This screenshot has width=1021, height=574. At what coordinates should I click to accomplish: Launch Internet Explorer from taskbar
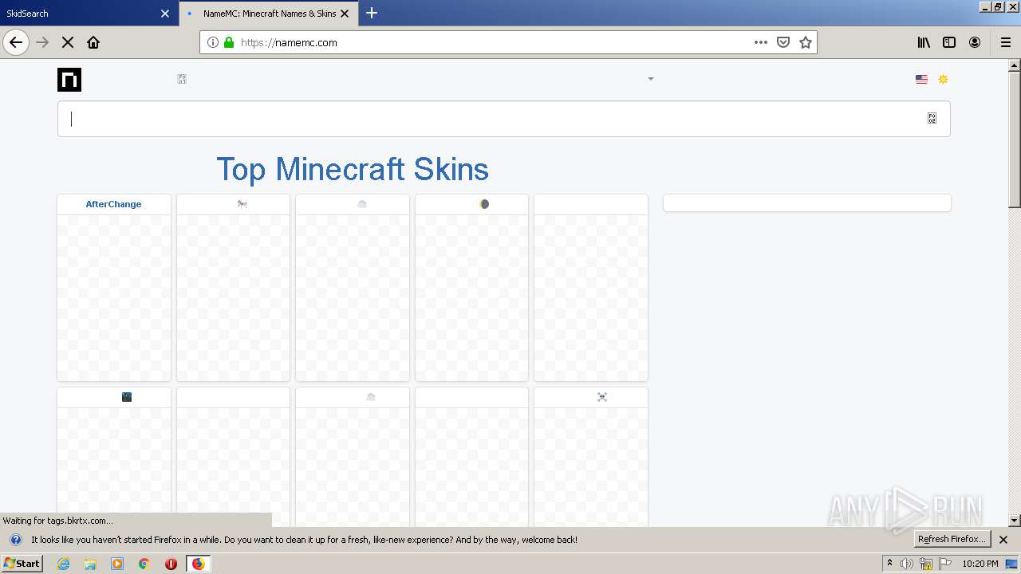click(x=63, y=564)
